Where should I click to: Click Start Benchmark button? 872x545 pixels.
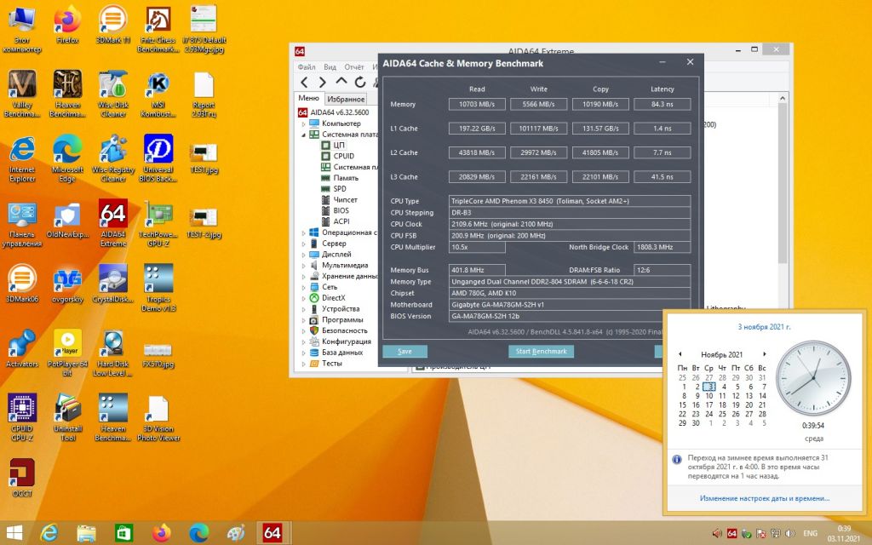coord(541,352)
